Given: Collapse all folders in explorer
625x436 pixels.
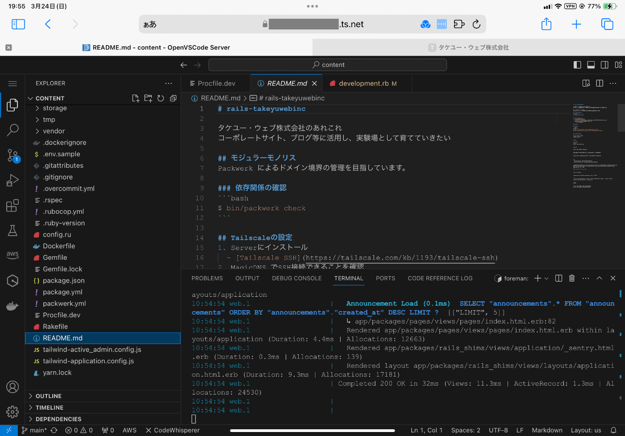Looking at the screenshot, I should [x=173, y=98].
